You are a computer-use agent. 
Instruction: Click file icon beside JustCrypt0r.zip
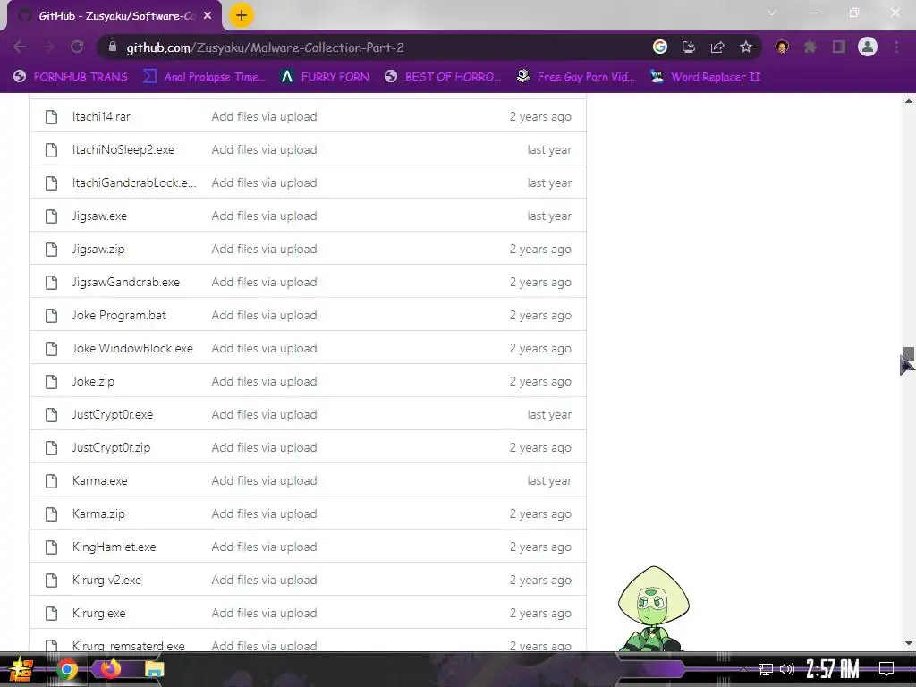(51, 448)
